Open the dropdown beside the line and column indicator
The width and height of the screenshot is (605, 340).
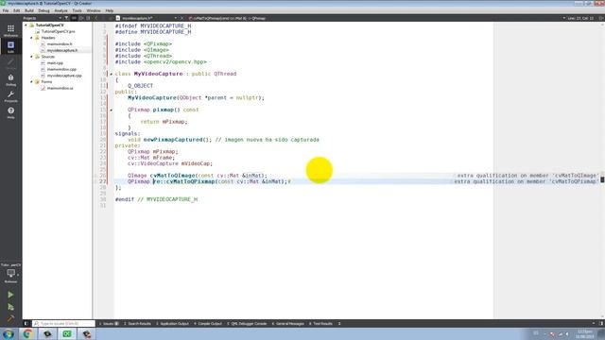click(x=563, y=18)
